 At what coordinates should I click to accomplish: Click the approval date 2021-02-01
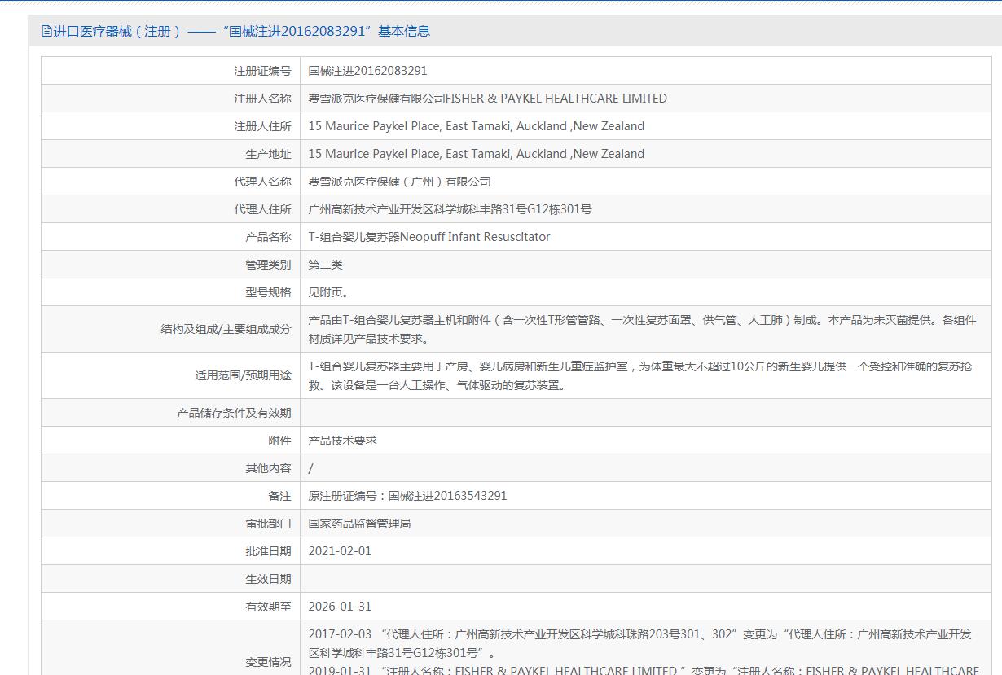pyautogui.click(x=340, y=551)
